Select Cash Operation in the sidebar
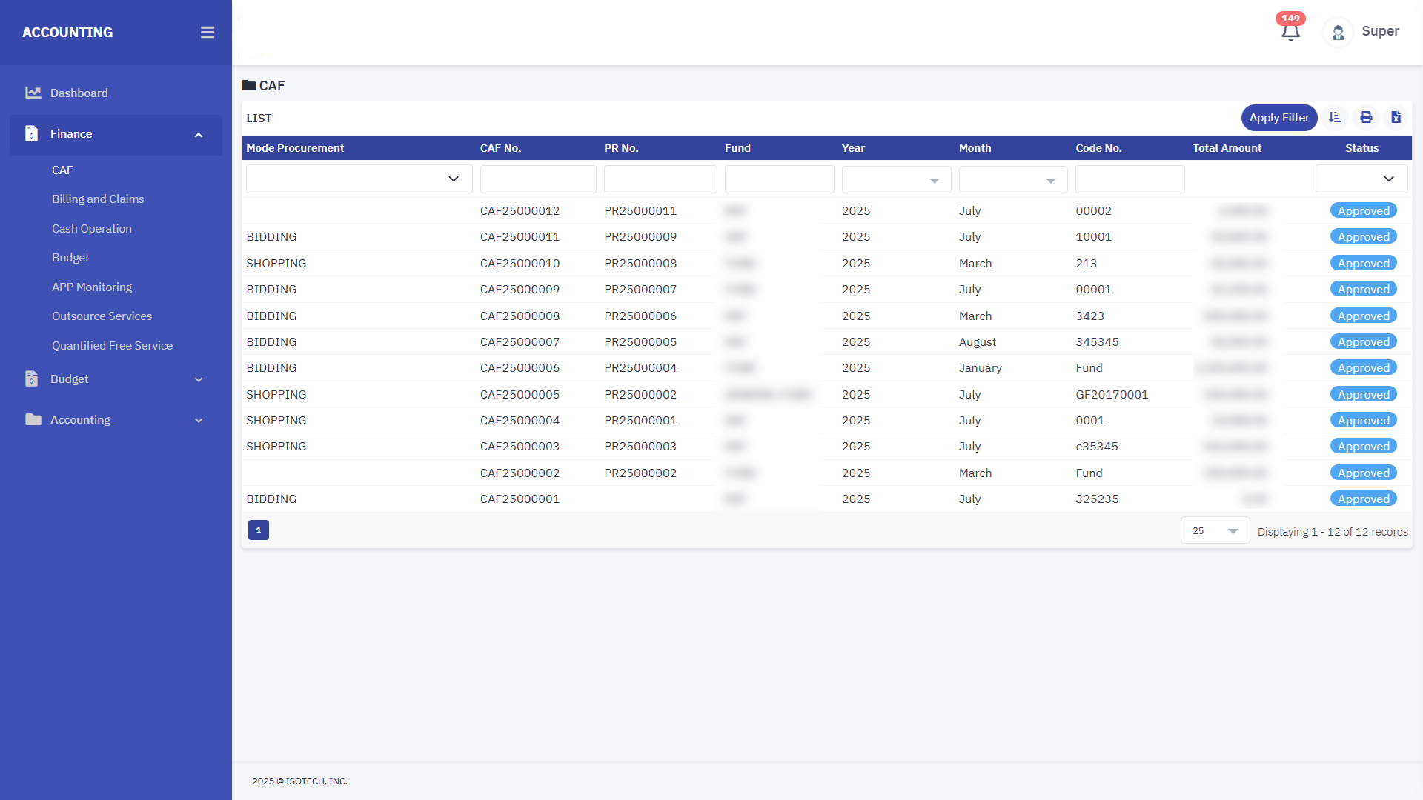The height and width of the screenshot is (800, 1423). [x=92, y=228]
